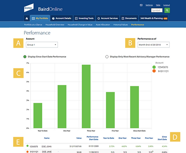The image size is (186, 153).
Task: Select Display Since Start Date Performance
Action: tap(25, 57)
